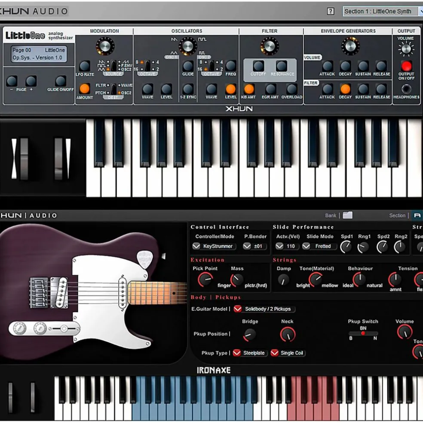
Task: Click the Pick Point knob
Action: pos(205,280)
